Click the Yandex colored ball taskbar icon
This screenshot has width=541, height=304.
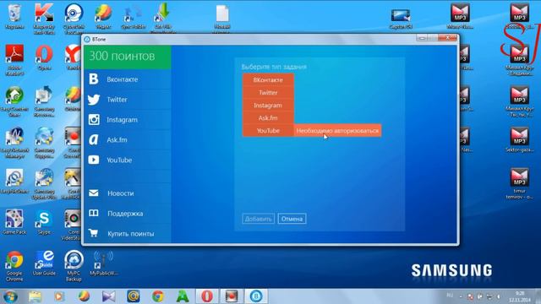pos(84,296)
